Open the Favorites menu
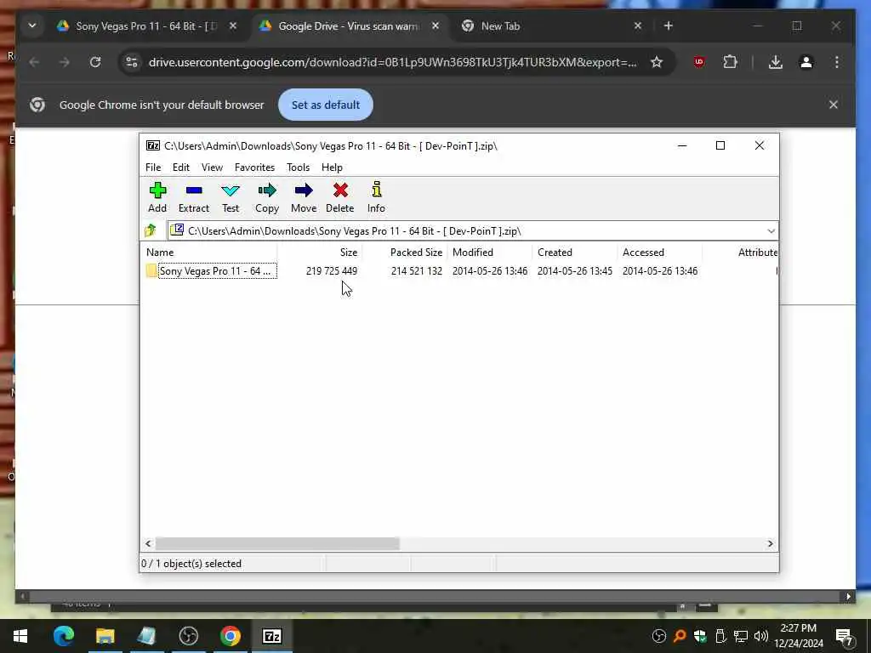The height and width of the screenshot is (653, 871). [254, 168]
